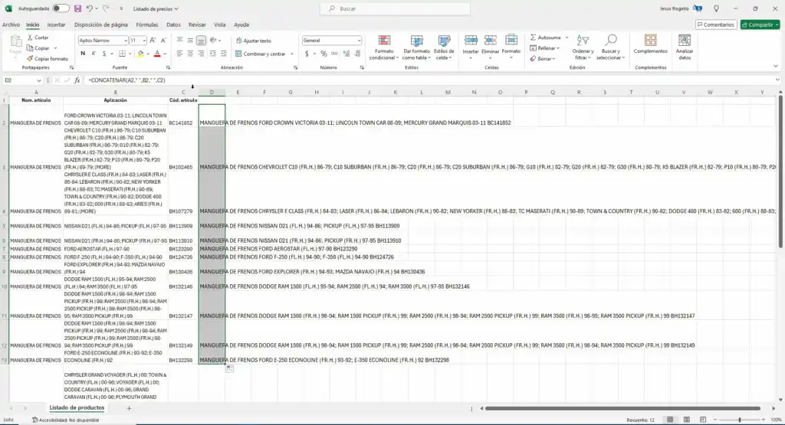Apply accounting dollar number format
This screenshot has height=425, width=785.
307,54
